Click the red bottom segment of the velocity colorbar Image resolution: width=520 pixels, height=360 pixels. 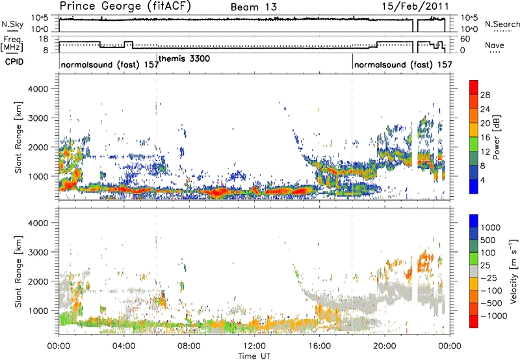pyautogui.click(x=474, y=322)
